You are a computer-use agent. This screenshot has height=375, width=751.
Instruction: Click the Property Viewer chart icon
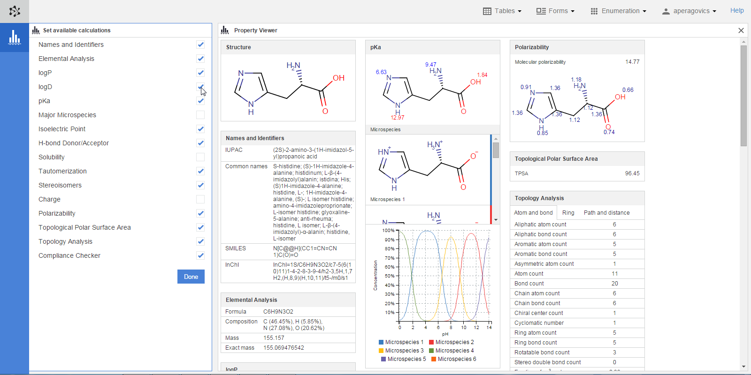tap(225, 30)
